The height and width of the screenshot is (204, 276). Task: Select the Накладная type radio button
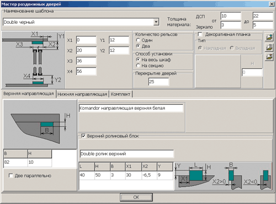[x=200, y=48]
